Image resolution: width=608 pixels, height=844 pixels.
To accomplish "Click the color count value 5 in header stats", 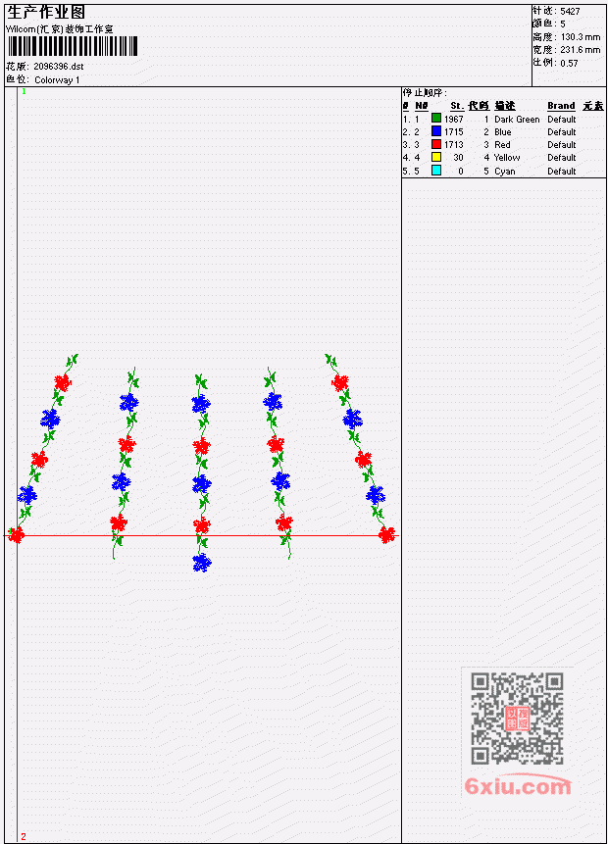I will pyautogui.click(x=563, y=25).
